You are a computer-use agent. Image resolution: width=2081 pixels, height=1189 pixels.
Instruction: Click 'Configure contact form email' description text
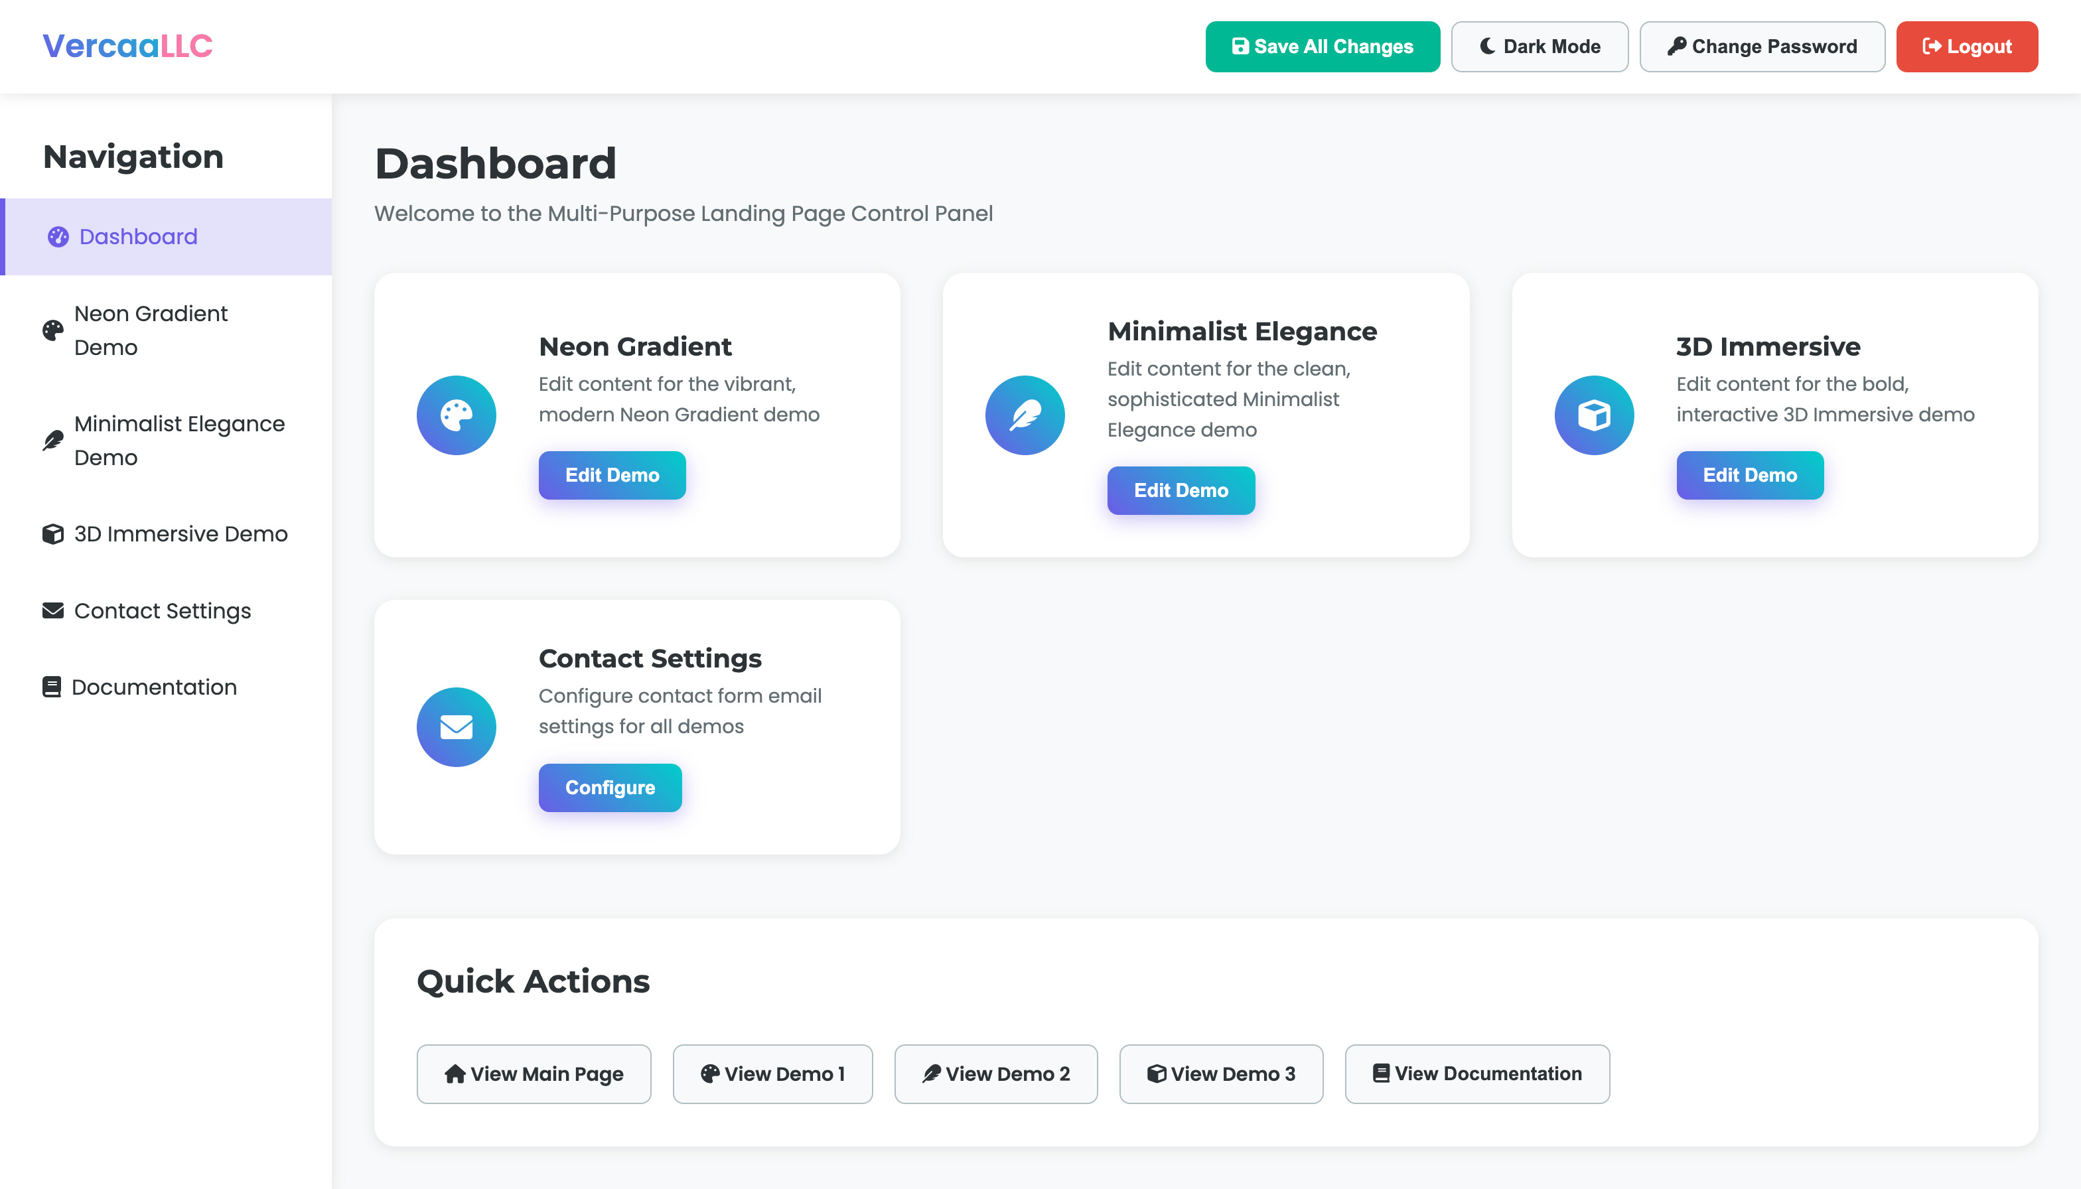(x=680, y=711)
